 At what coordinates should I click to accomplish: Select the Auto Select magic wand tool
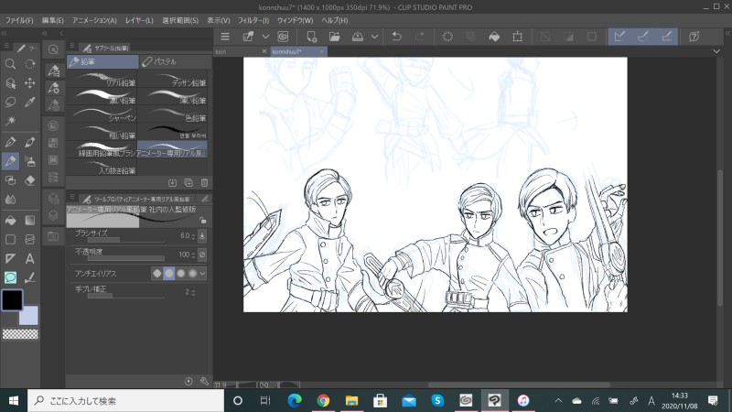tap(10, 121)
